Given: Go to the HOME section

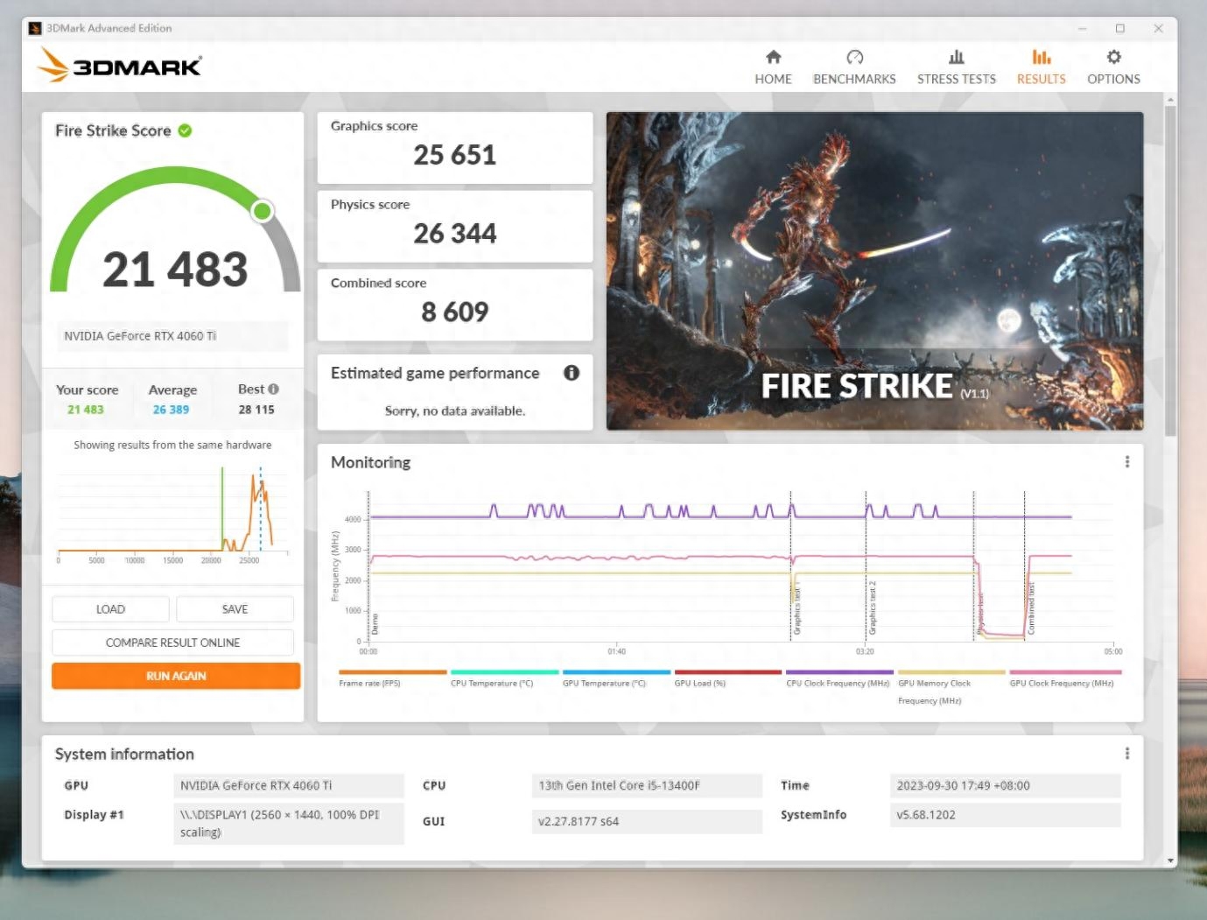Looking at the screenshot, I should [773, 67].
